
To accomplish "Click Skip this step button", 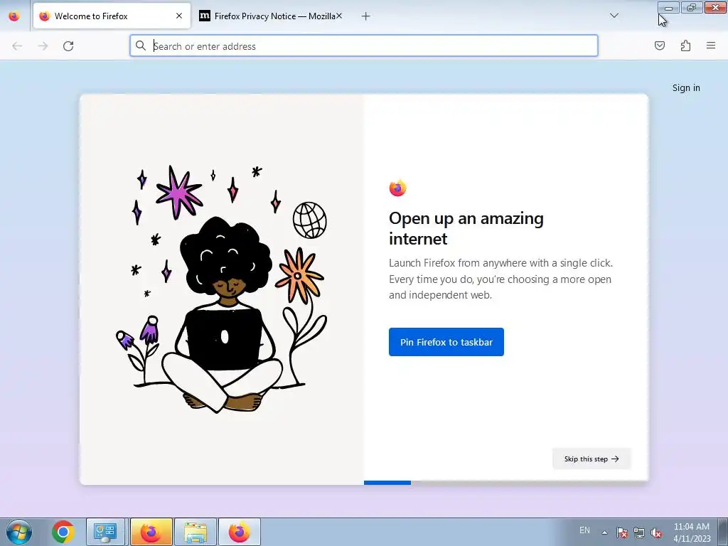I will pos(591,459).
